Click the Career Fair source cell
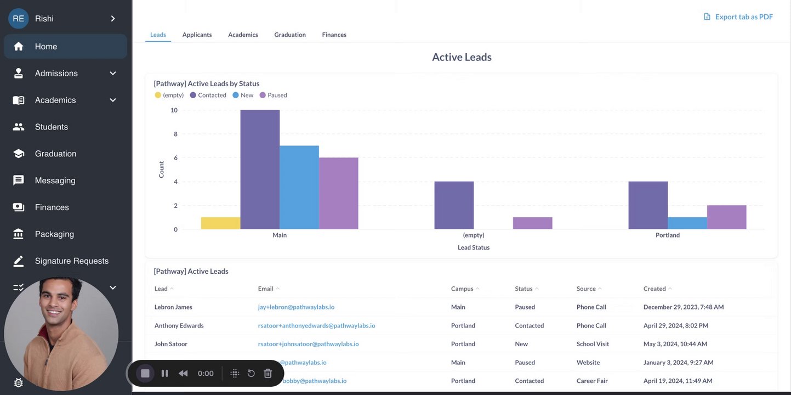Image resolution: width=791 pixels, height=395 pixels. pos(592,381)
